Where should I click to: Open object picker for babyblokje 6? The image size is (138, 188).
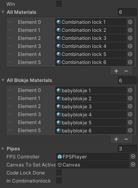point(130,130)
